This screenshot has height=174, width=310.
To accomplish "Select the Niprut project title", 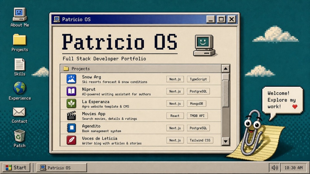I will click(x=88, y=89).
